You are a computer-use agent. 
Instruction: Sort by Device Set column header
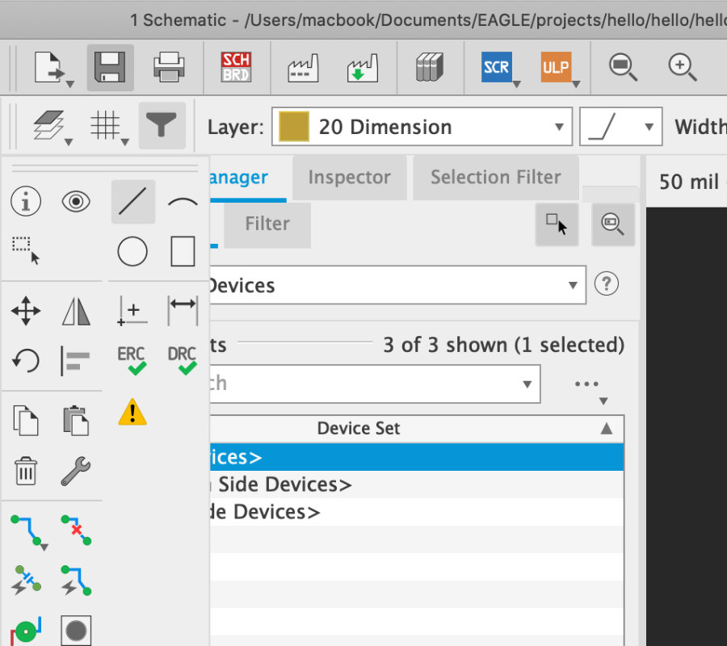coord(416,429)
